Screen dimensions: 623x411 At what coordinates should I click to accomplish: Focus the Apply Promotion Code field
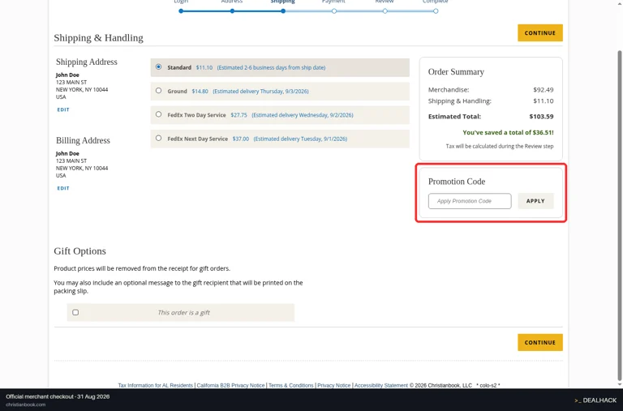[x=470, y=201]
